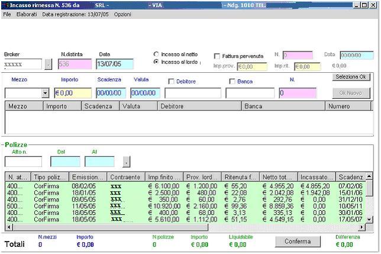381x254 pixels.
Task: Click the window application icon in title bar
Action: [x=5, y=5]
